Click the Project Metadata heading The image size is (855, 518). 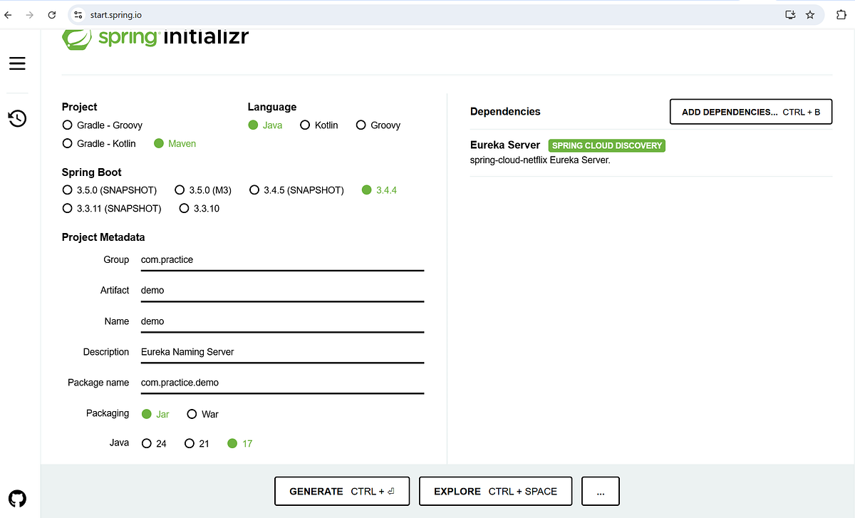pyautogui.click(x=103, y=237)
